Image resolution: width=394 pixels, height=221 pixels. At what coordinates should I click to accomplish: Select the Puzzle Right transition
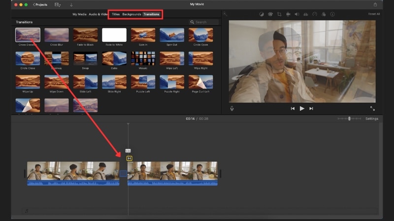(172, 82)
